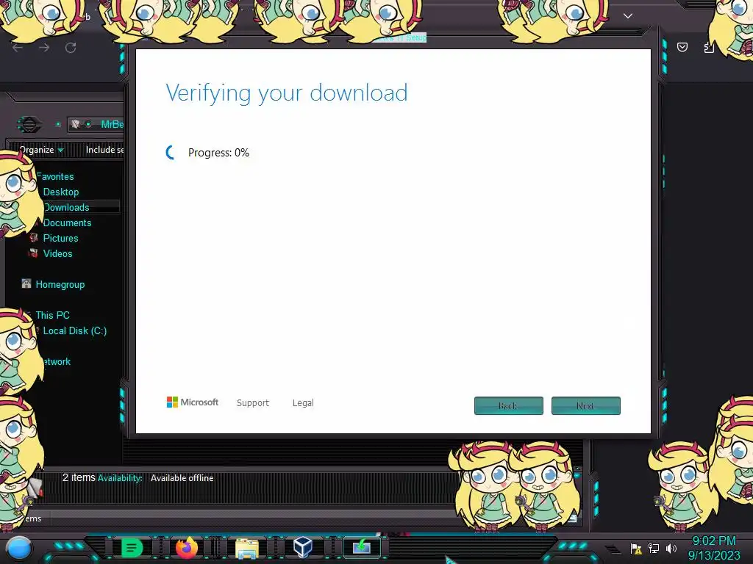Click Available offline status text

pyautogui.click(x=182, y=478)
